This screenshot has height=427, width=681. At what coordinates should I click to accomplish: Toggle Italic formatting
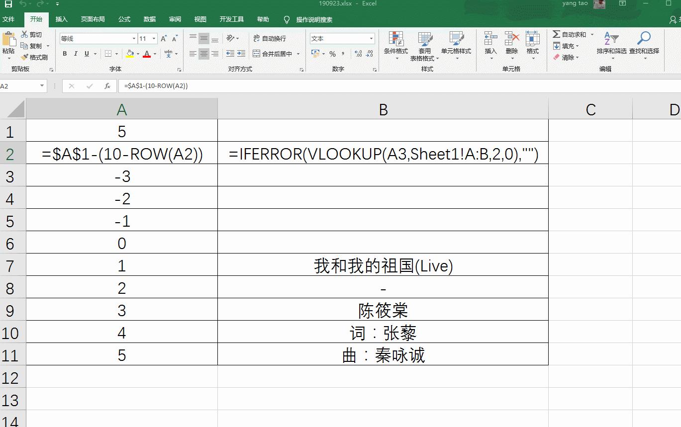click(x=76, y=54)
